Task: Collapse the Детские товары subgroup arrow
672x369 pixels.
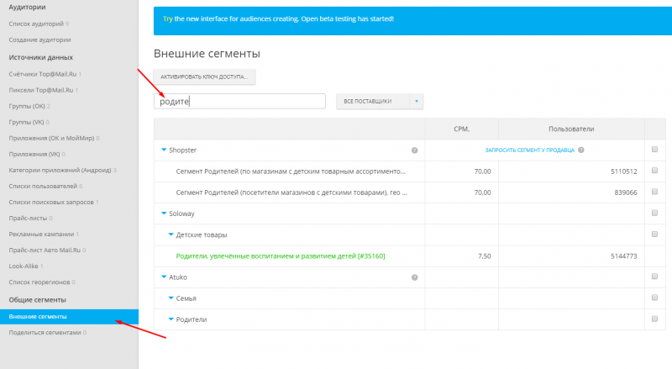Action: [x=171, y=235]
